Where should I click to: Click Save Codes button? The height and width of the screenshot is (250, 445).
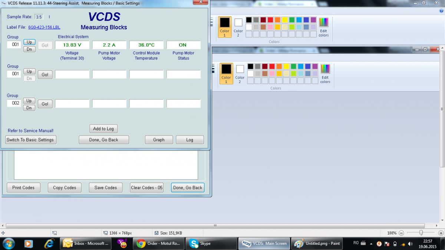tap(106, 187)
